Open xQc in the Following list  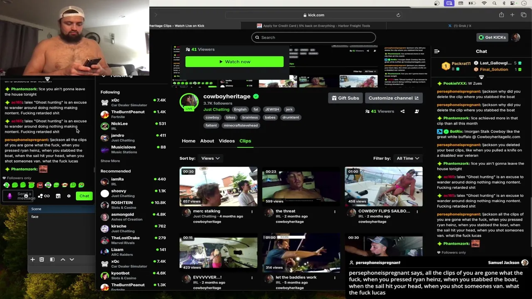pyautogui.click(x=133, y=102)
